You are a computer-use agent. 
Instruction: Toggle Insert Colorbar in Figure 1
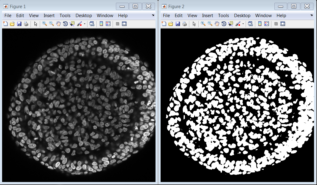101,24
